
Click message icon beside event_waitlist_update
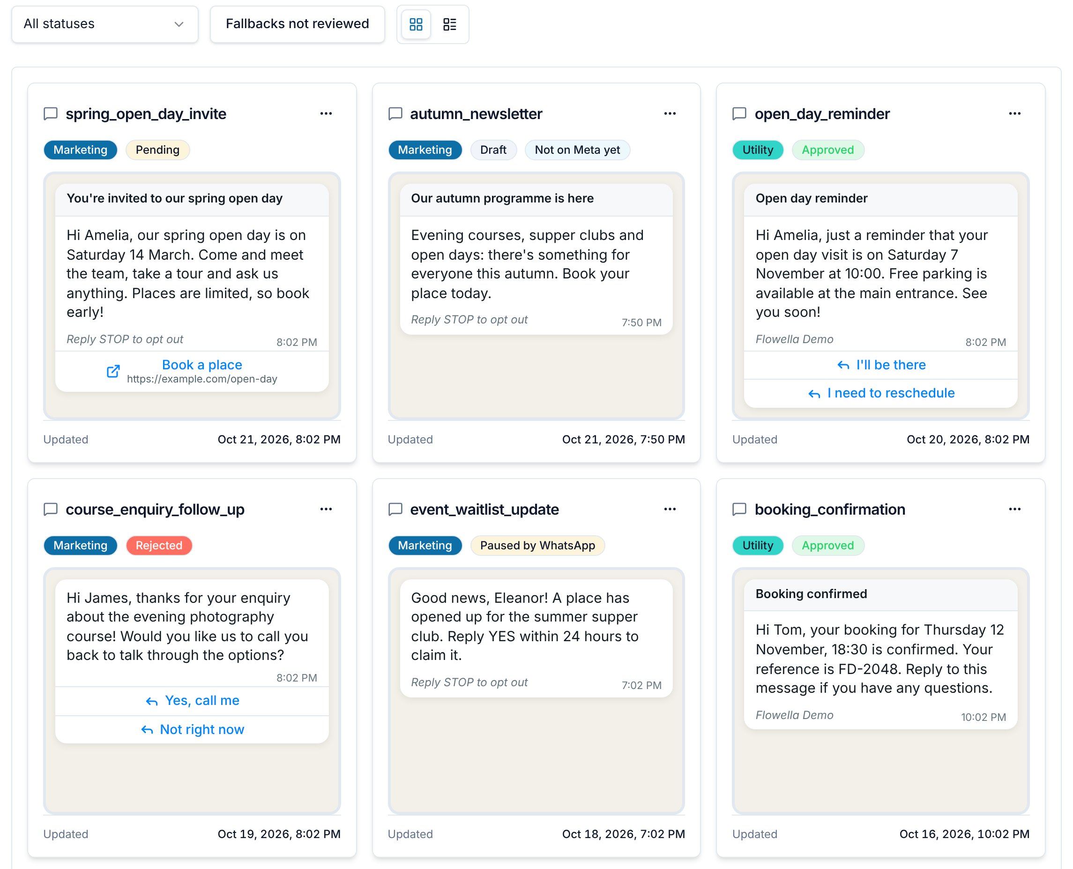pyautogui.click(x=395, y=509)
